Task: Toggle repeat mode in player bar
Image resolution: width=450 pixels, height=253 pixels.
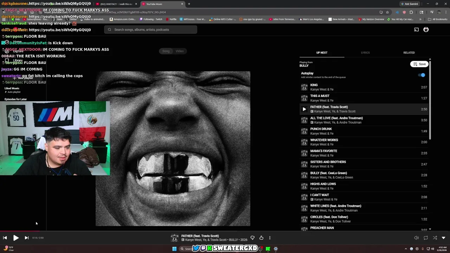Action: point(426,238)
